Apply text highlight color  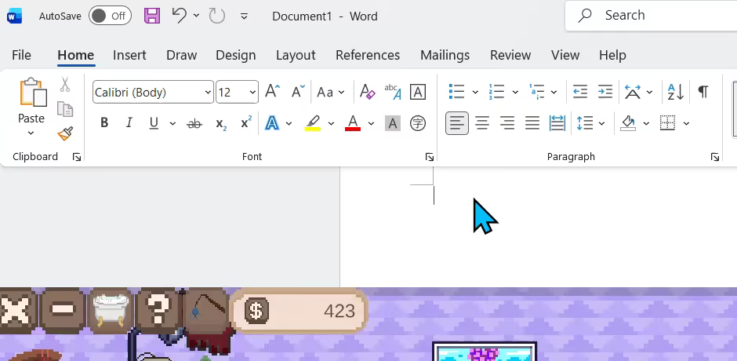(313, 123)
